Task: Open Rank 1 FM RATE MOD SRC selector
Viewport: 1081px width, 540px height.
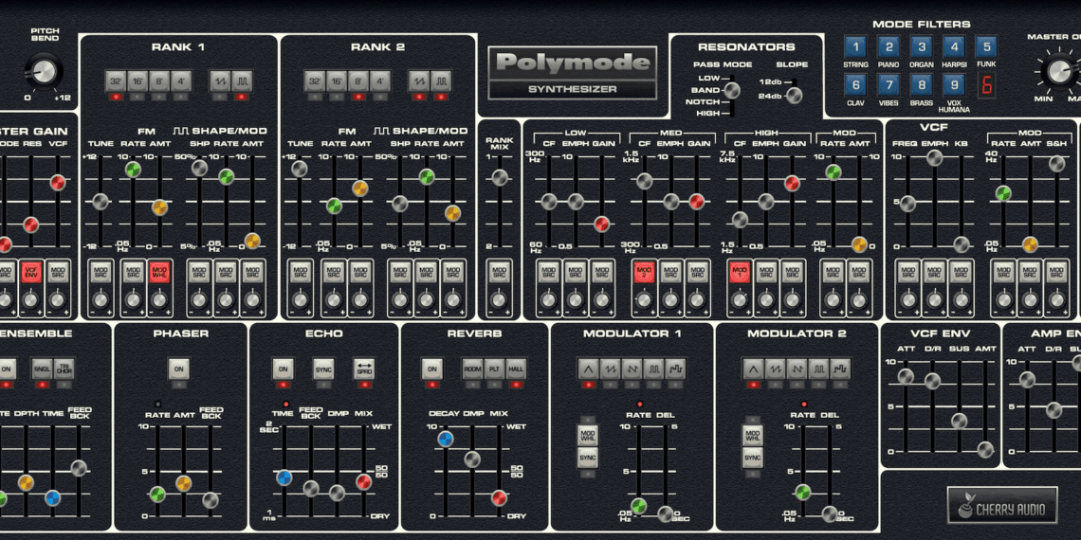Action: (133, 271)
